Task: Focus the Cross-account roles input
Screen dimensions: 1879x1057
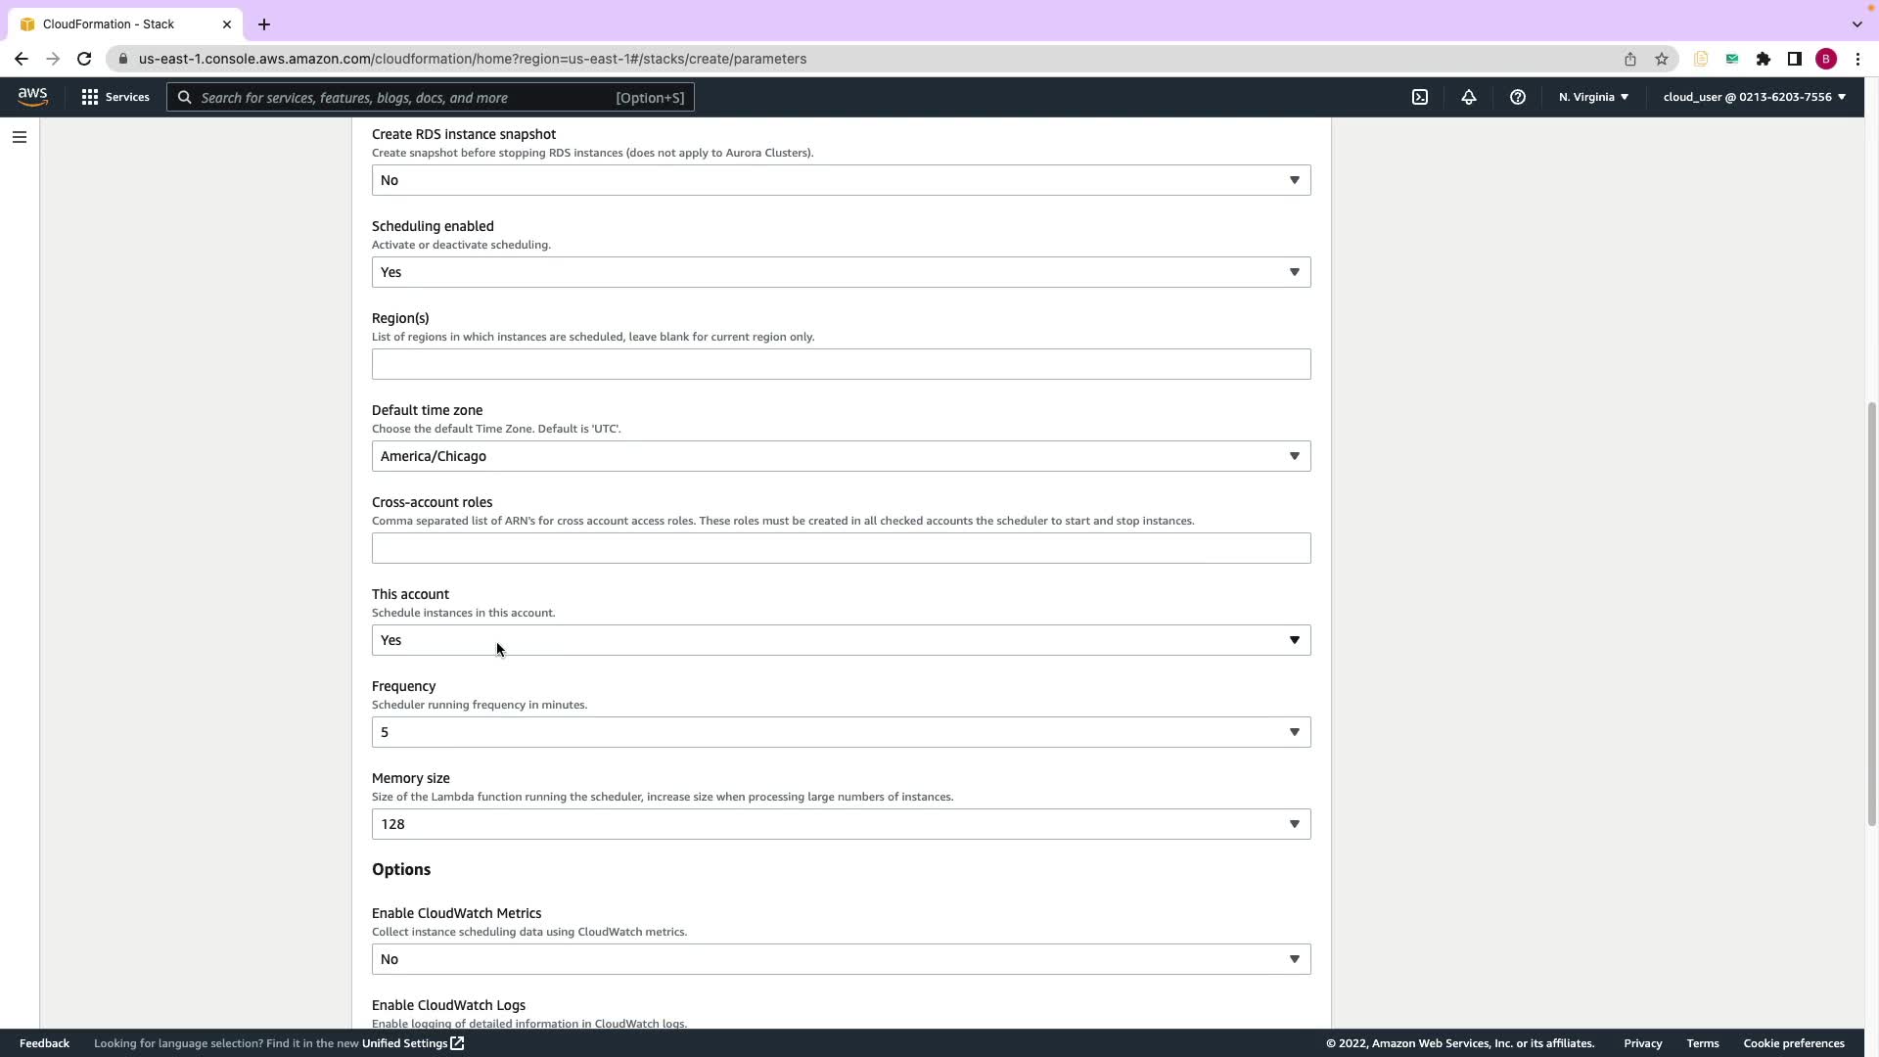Action: tap(841, 548)
